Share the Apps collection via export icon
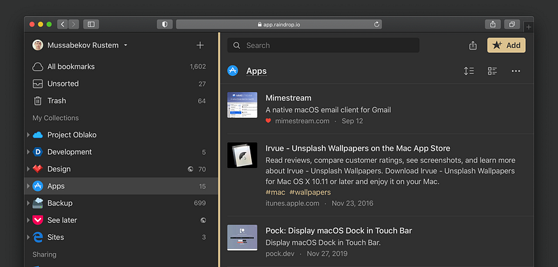558x267 pixels. [x=473, y=45]
